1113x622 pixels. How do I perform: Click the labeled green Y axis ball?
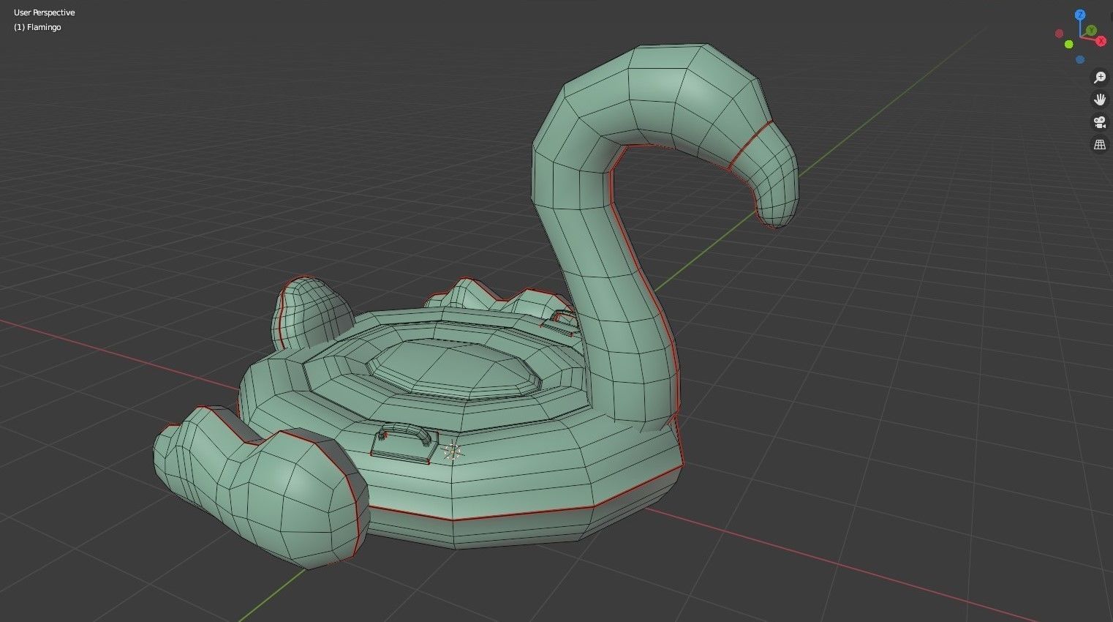[x=1090, y=30]
